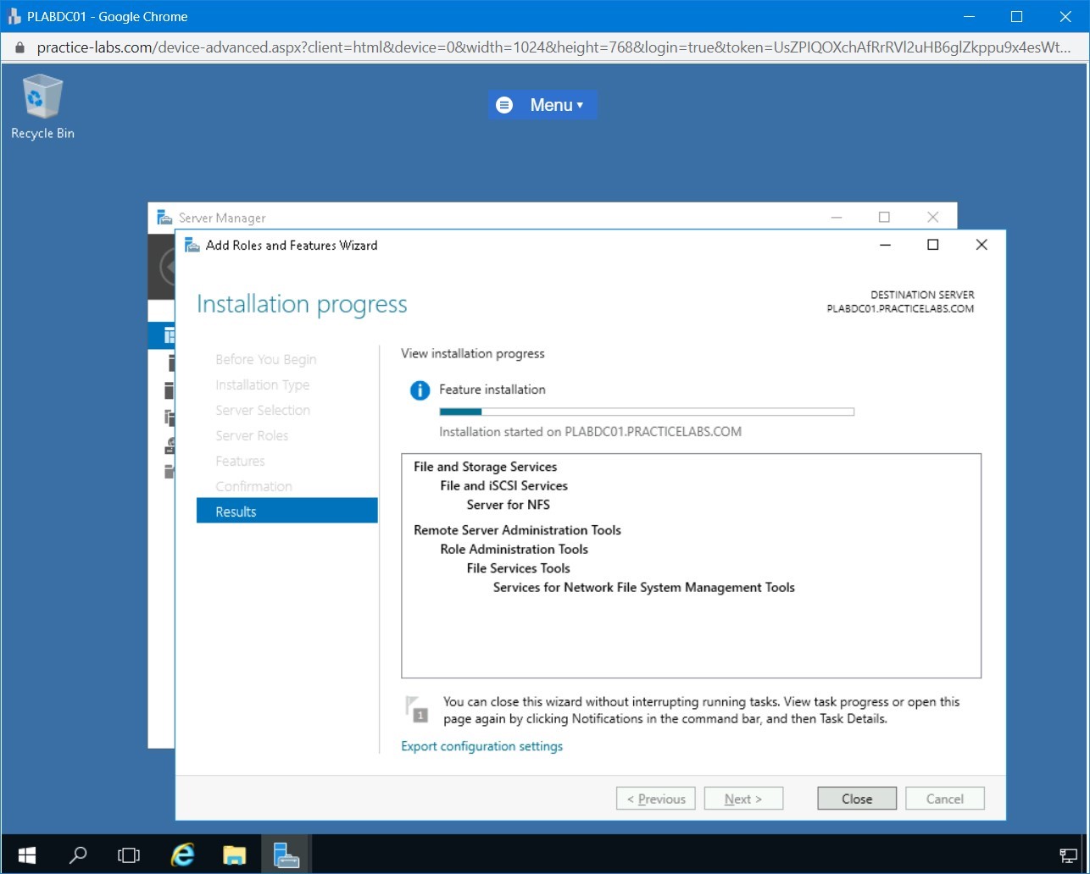Maximize the Add Roles and Features Wizard

click(x=932, y=245)
